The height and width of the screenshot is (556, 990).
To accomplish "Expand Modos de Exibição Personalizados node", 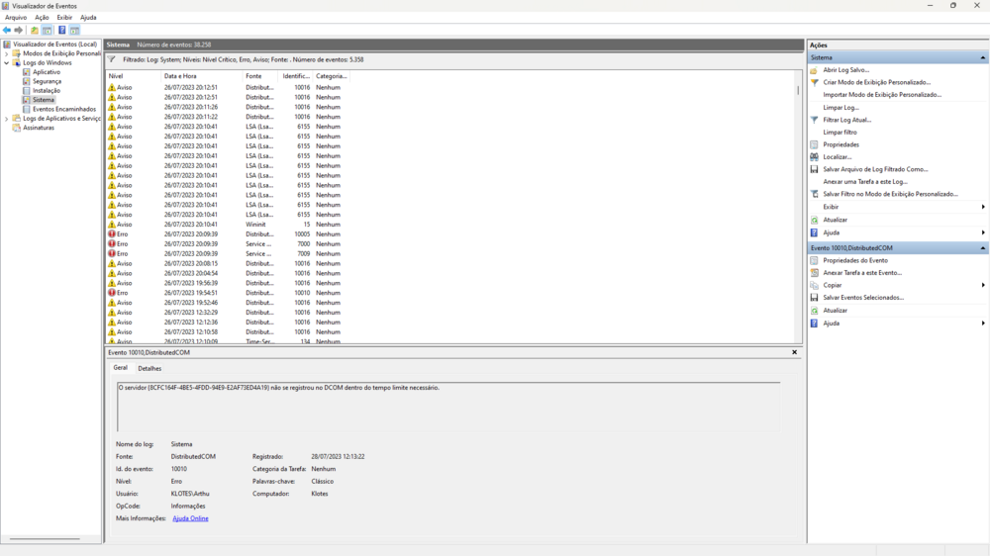I will pos(7,53).
